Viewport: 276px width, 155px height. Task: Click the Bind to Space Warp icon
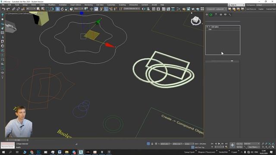click(x=23, y=9)
